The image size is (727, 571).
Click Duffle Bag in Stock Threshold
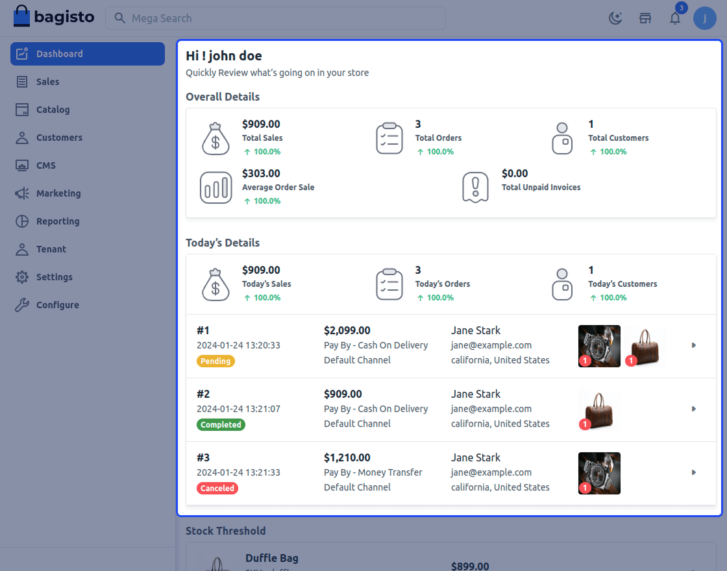(x=272, y=558)
